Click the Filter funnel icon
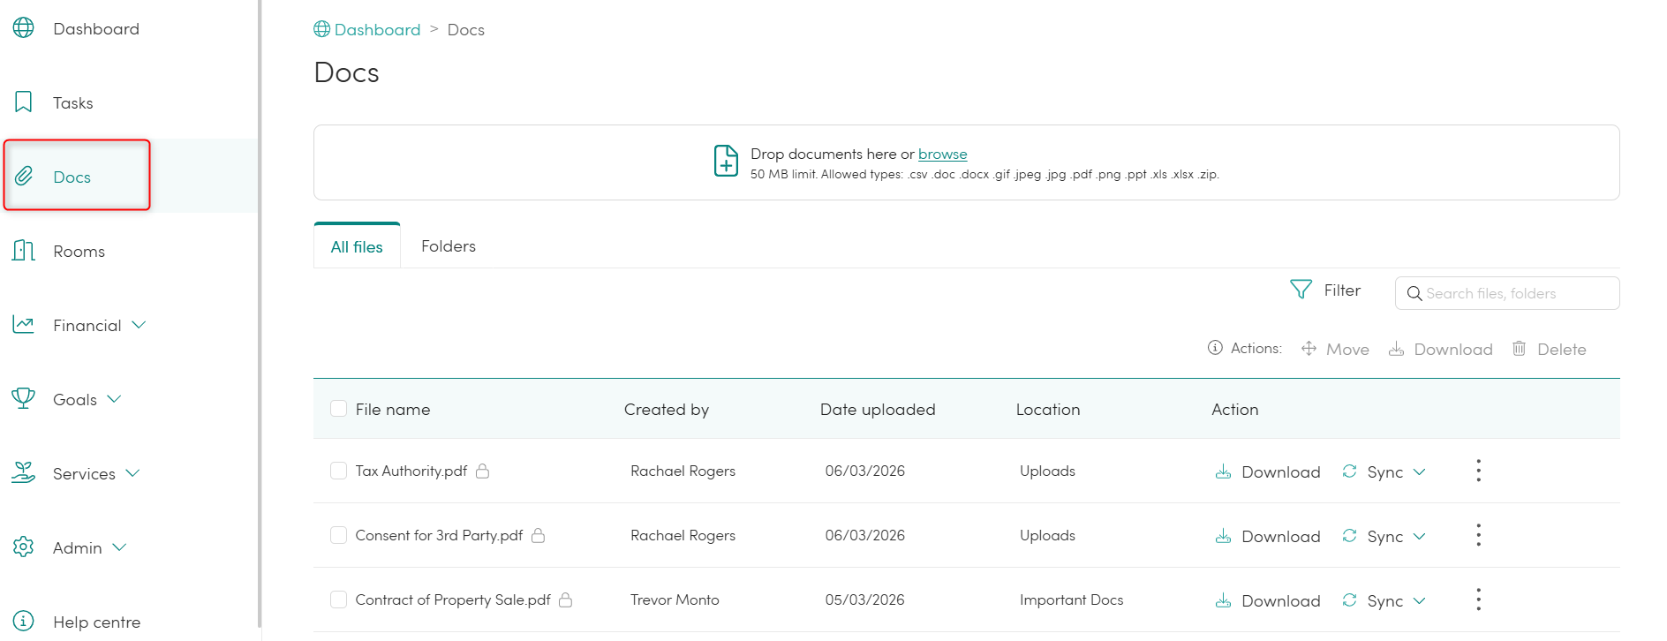 1301,290
